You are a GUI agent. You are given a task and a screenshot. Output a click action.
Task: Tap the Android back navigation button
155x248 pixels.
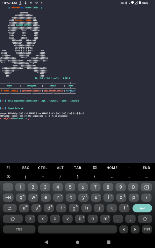pos(46,242)
